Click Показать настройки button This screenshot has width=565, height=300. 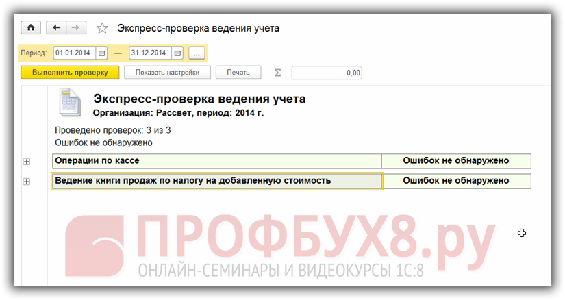point(167,73)
